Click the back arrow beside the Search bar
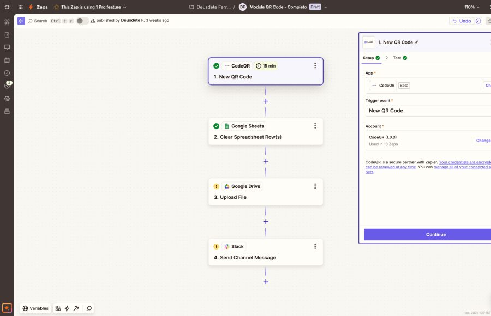 click(21, 21)
